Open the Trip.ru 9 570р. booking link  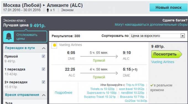[135, 85]
